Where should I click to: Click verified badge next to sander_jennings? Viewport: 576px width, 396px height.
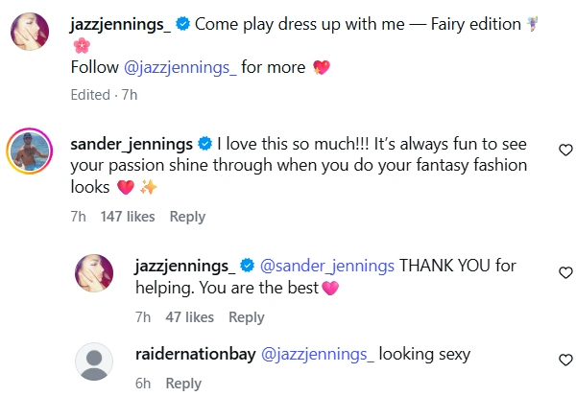tap(205, 144)
